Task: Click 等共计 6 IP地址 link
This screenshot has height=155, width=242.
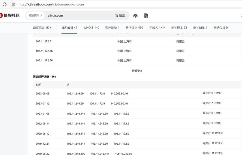Action: pos(212,93)
